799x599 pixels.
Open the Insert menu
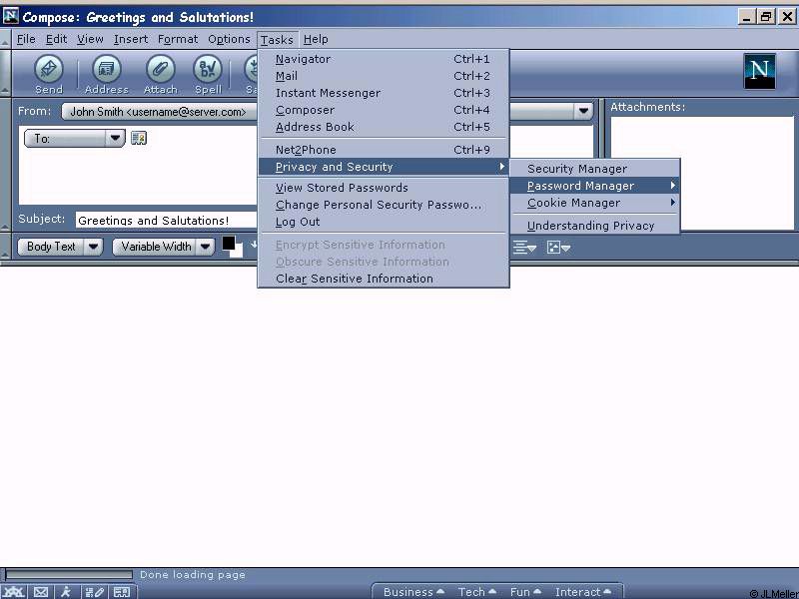(131, 39)
